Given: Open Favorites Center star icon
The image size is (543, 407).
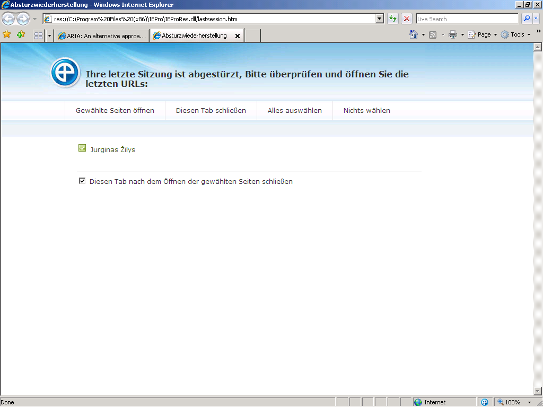Looking at the screenshot, I should point(6,34).
